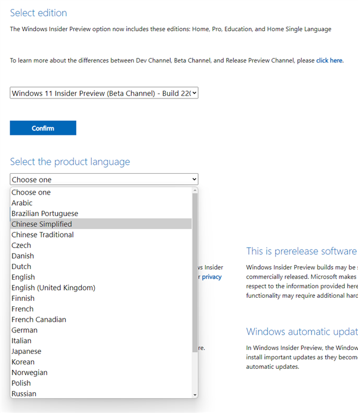Open the Windows edition dropdown
Viewport: 358px width, 413px height.
[x=104, y=93]
